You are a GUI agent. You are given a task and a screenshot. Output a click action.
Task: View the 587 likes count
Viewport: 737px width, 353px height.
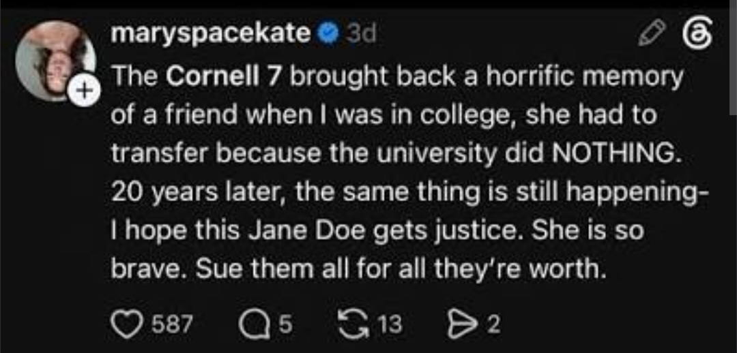172,324
